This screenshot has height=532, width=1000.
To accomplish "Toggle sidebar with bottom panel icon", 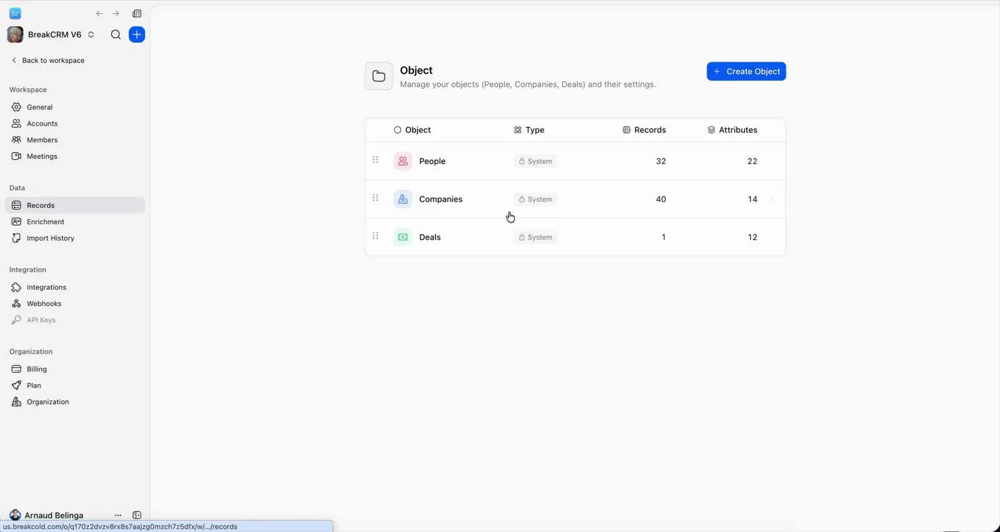I will (137, 515).
